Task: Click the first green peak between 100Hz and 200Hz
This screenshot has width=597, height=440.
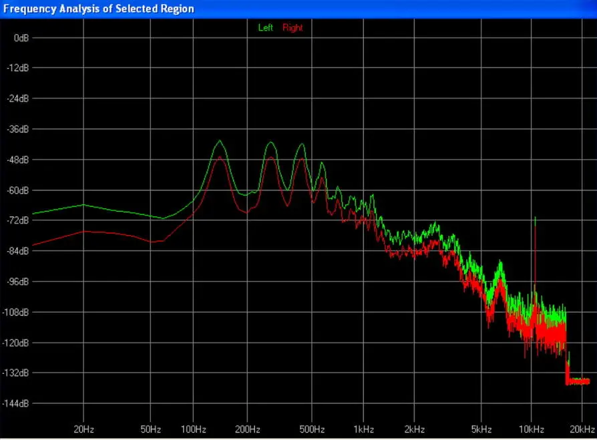Action: click(219, 141)
